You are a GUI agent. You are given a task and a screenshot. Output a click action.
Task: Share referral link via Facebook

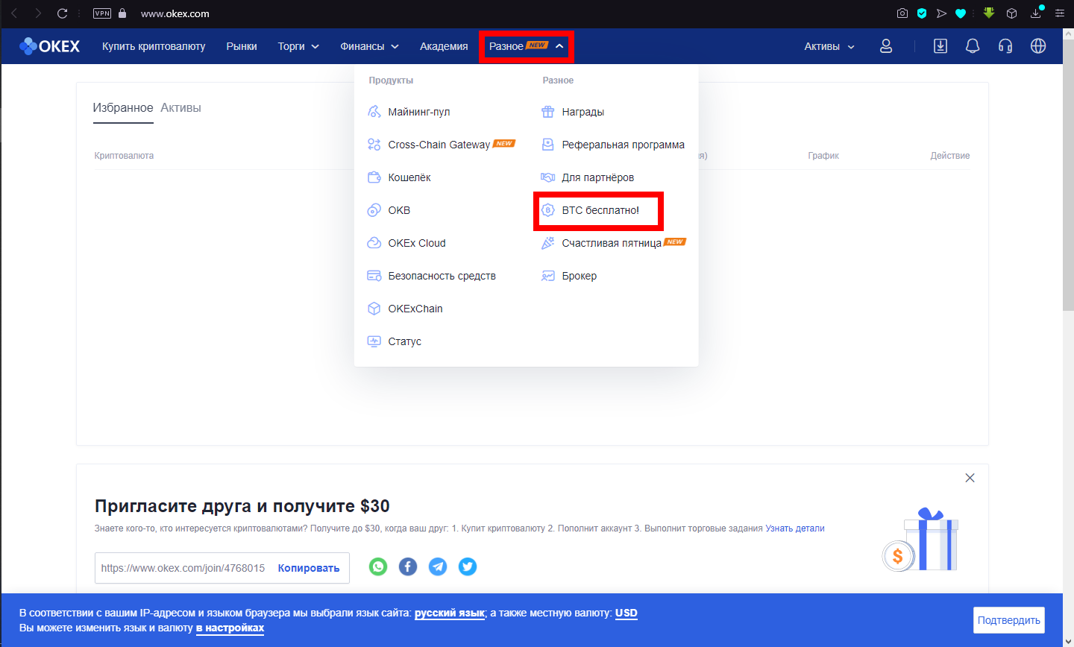pos(408,566)
